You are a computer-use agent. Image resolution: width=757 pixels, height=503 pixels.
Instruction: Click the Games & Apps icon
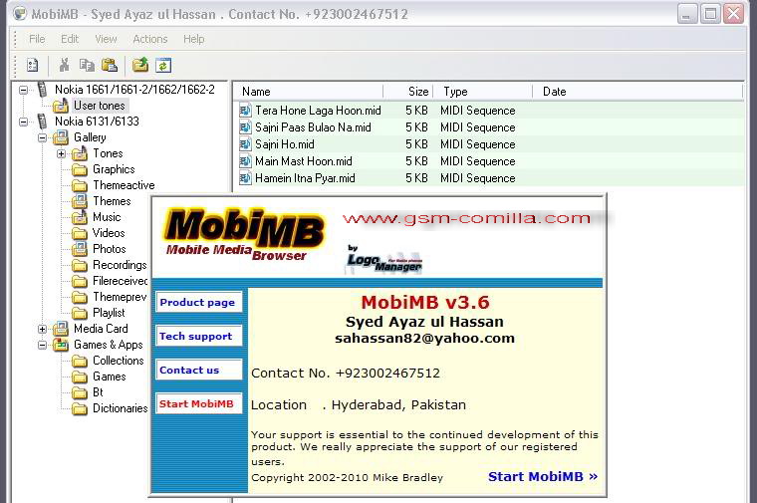click(61, 345)
